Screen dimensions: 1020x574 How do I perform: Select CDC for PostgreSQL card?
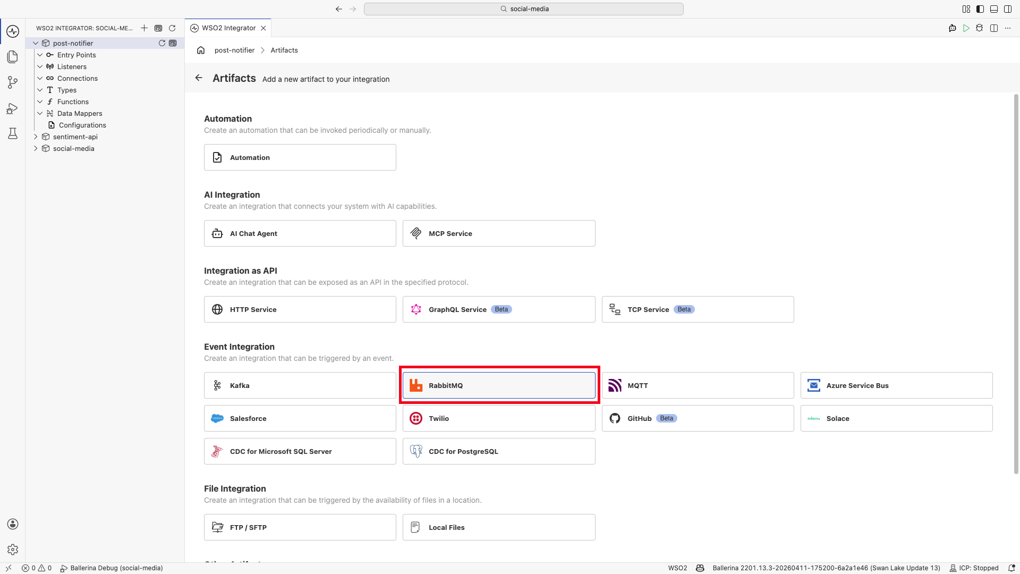pos(499,451)
